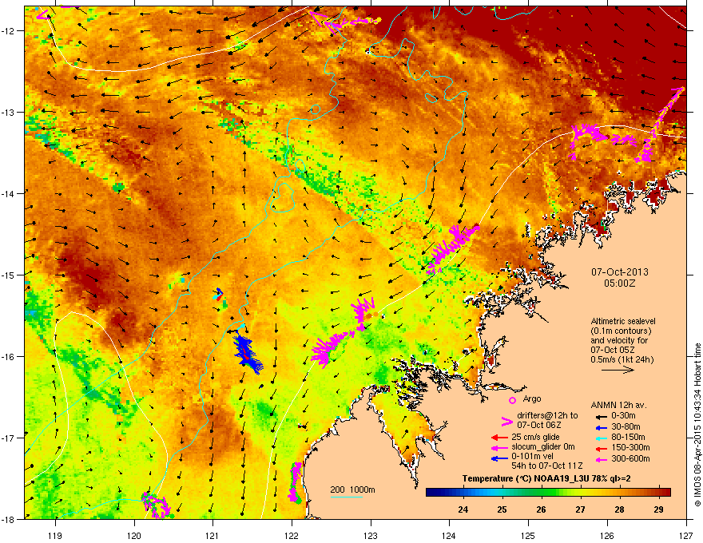Click the 200 1000m isobath label
The height and width of the screenshot is (543, 703).
[x=353, y=489]
